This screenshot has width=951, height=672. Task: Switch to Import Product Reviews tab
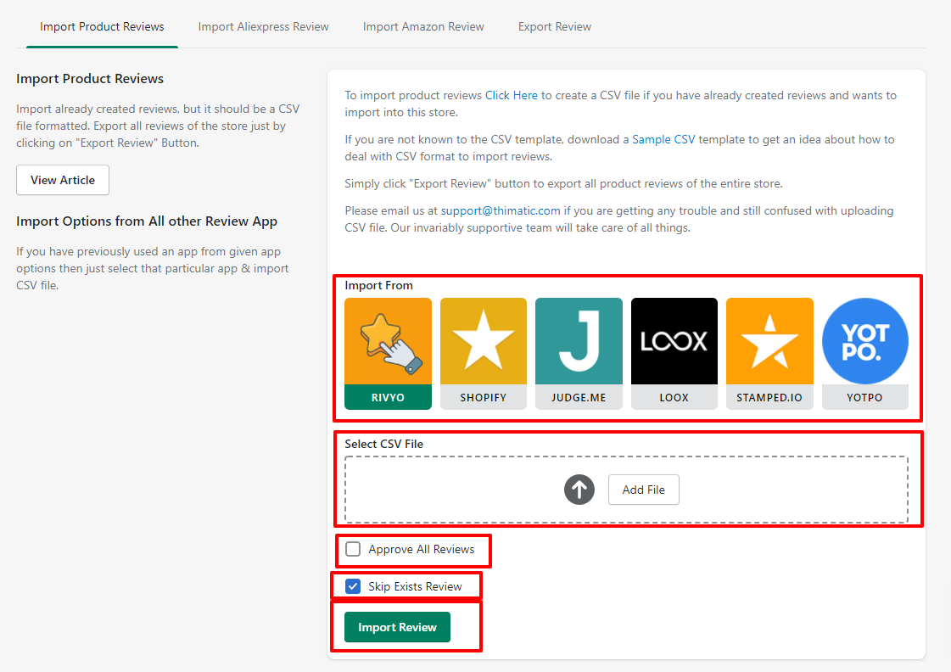tap(102, 26)
